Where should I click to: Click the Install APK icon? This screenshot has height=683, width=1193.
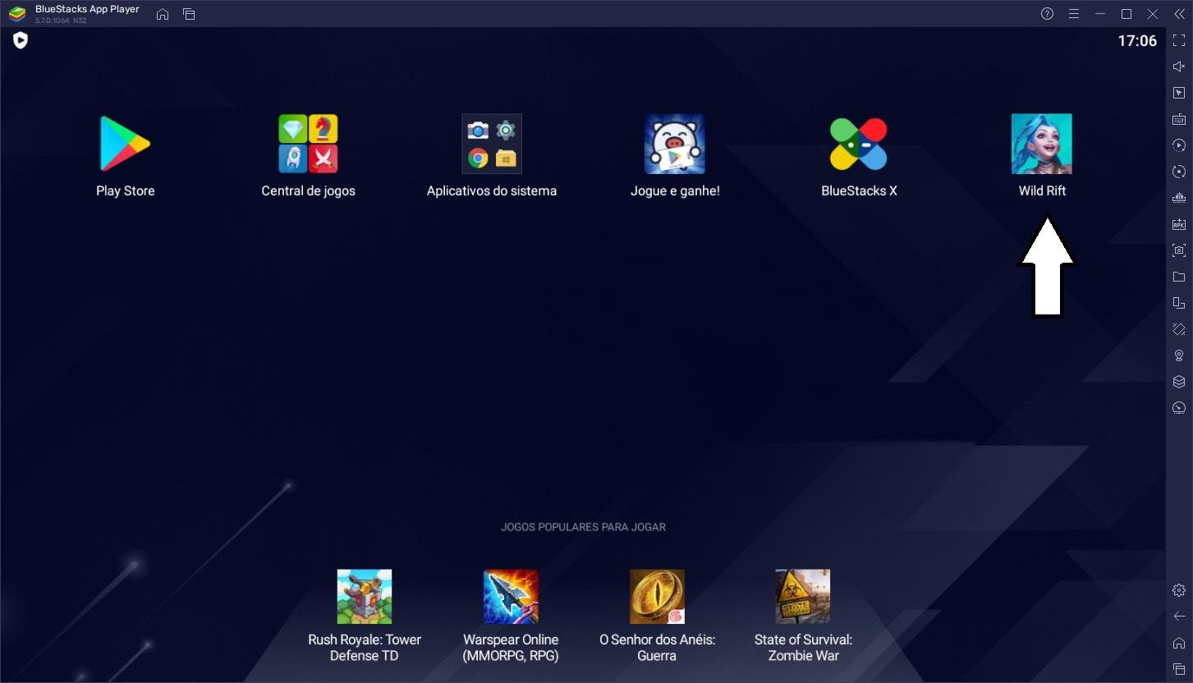point(1179,224)
